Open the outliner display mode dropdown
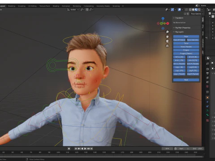Screen dimensions: 215x161 coord(209,10)
